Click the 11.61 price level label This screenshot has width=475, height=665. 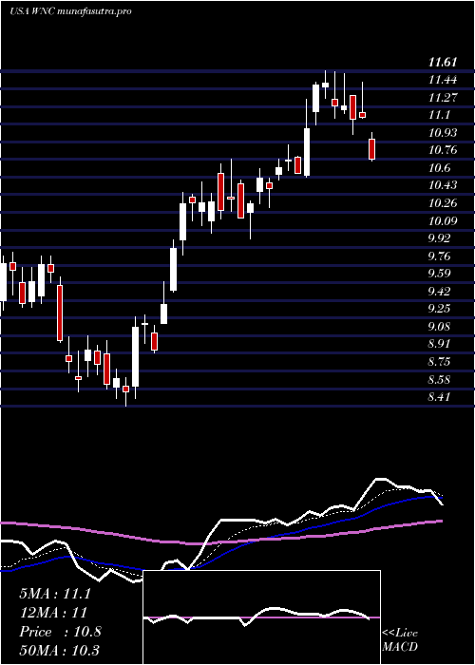click(x=443, y=63)
